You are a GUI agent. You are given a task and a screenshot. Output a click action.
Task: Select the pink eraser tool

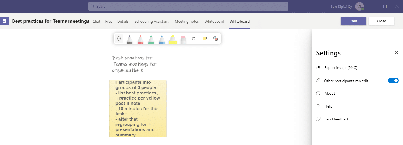[183, 39]
